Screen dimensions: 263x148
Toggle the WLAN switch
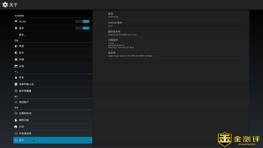(x=82, y=21)
